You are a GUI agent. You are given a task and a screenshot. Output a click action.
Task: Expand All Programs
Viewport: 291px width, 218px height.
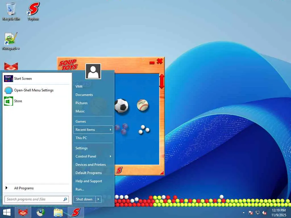[37, 188]
